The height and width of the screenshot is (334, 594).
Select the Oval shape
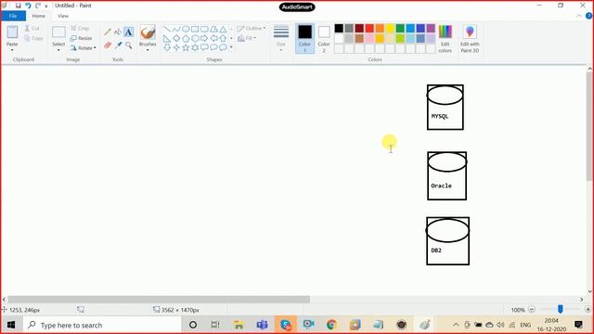pyautogui.click(x=186, y=29)
